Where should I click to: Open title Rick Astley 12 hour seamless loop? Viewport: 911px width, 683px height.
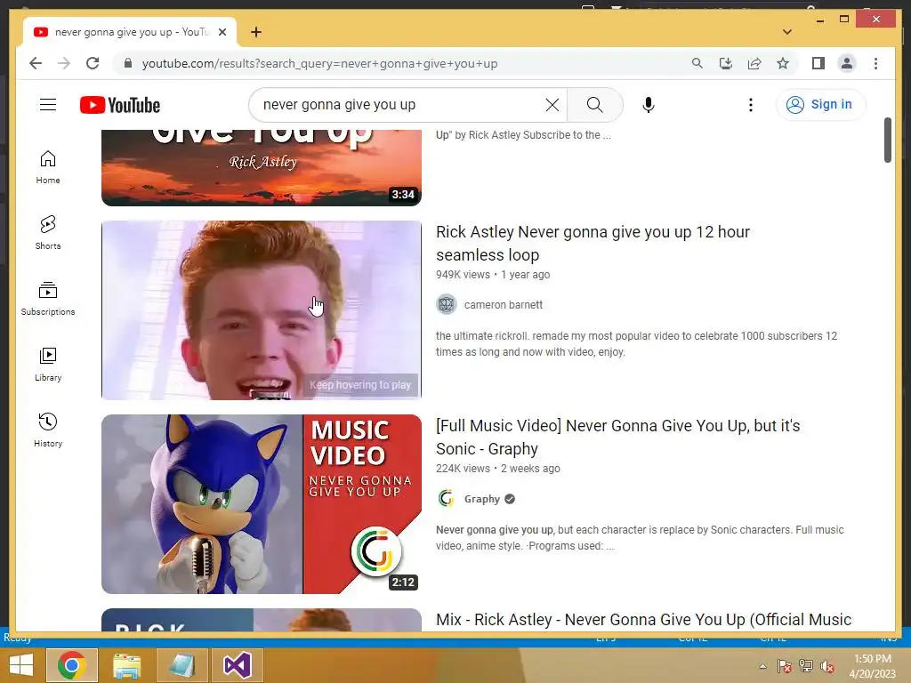[x=593, y=244]
